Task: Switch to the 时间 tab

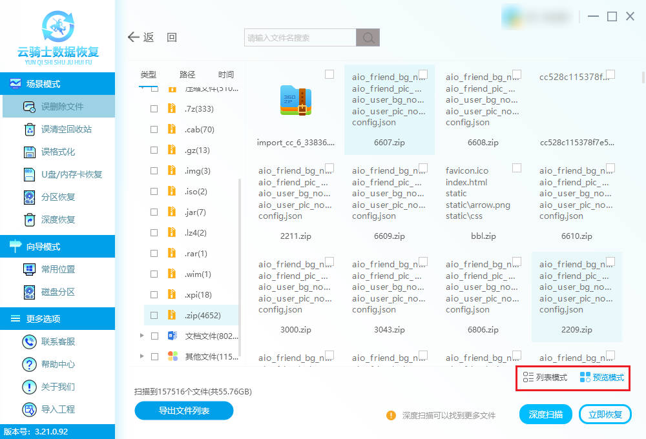Action: [x=225, y=74]
